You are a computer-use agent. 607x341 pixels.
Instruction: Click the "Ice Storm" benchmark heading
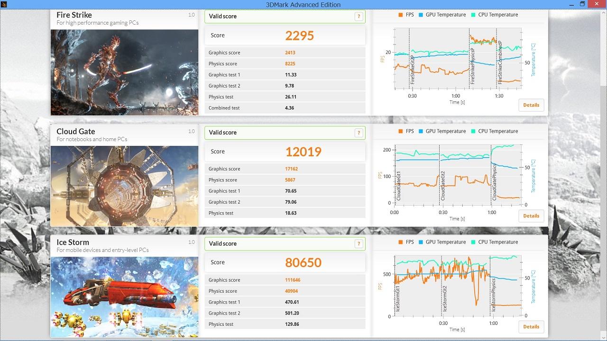point(73,242)
